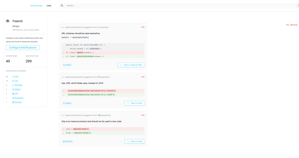Filter by API category
The height and width of the screenshot is (158, 299).
15,94
